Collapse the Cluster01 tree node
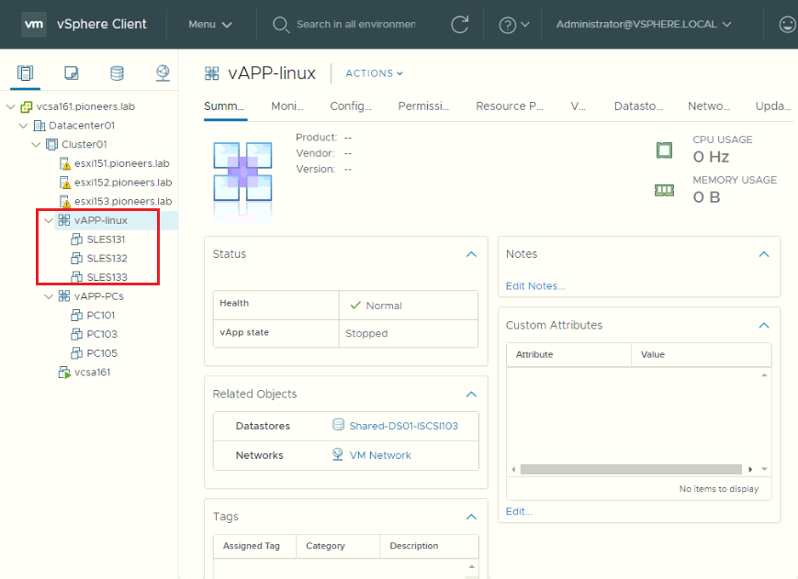The width and height of the screenshot is (798, 579). coord(36,144)
